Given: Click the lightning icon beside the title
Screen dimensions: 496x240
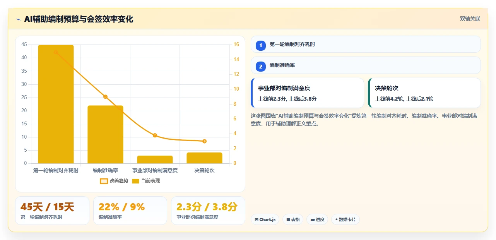Looking at the screenshot, I should click(x=18, y=19).
